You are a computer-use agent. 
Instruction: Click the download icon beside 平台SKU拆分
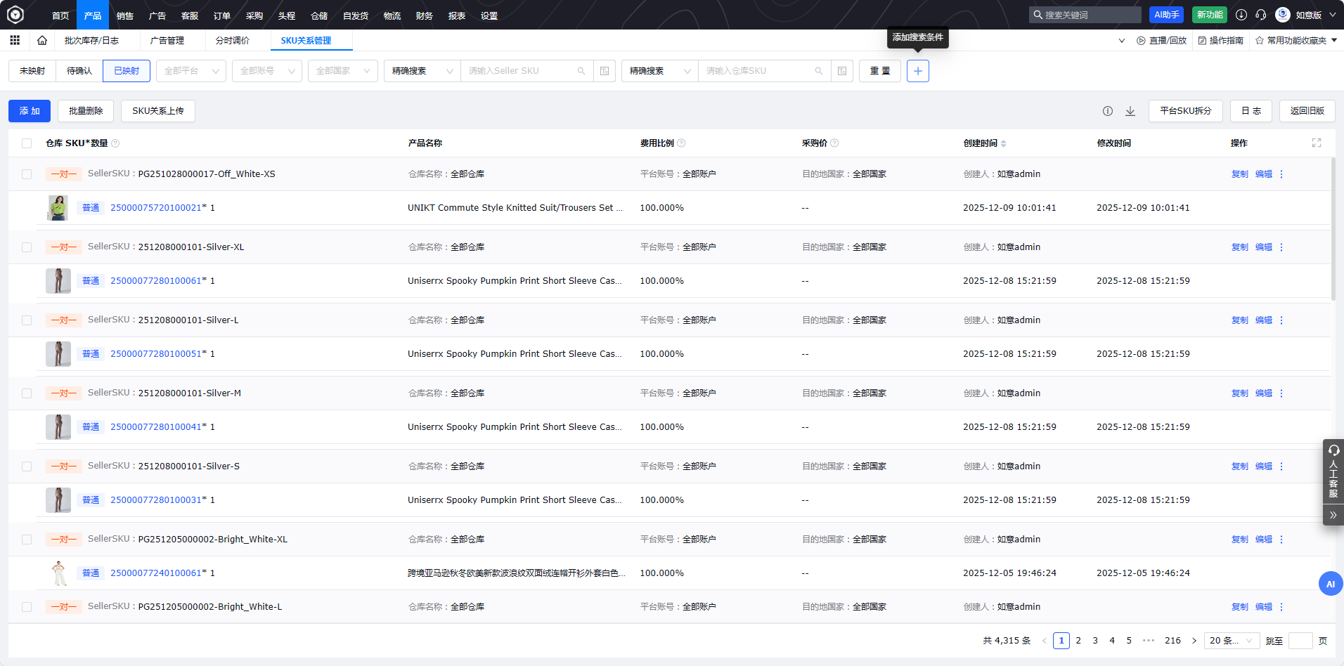[x=1130, y=111]
